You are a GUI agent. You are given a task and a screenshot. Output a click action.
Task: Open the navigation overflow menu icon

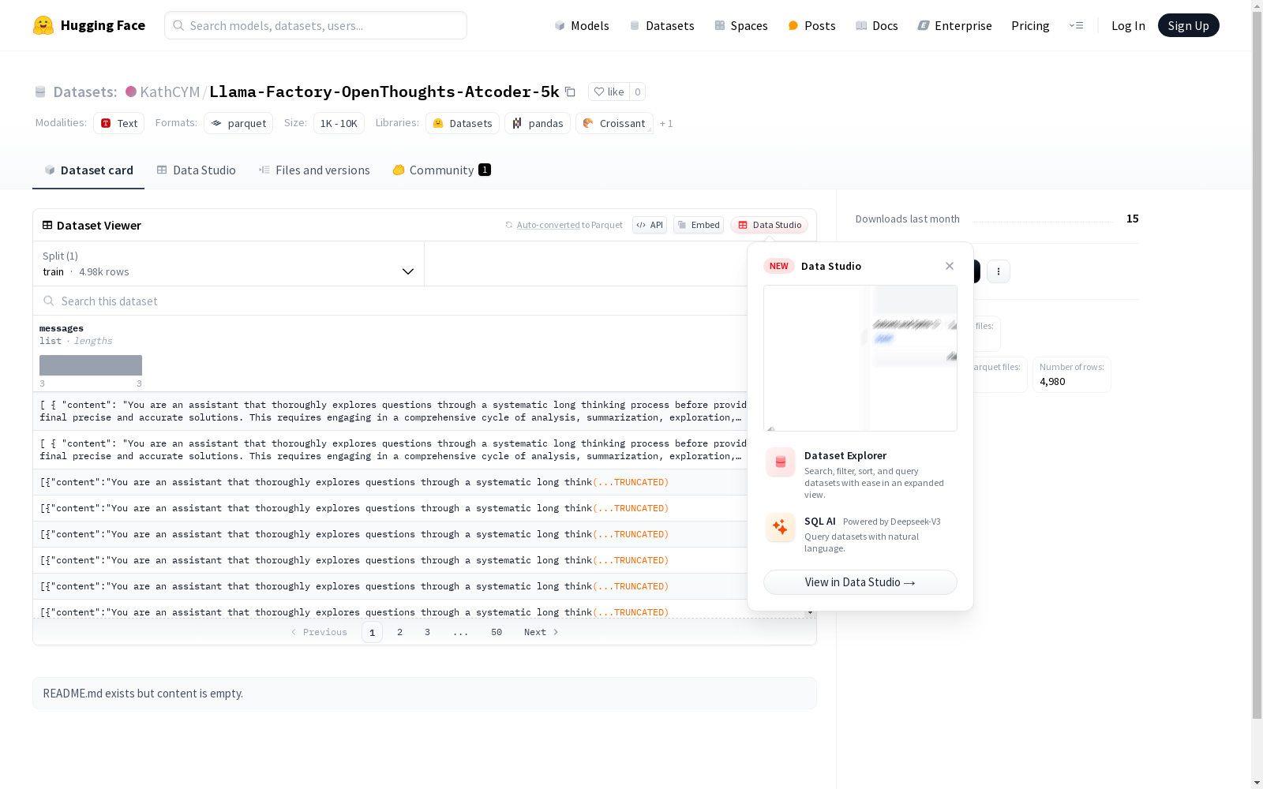click(1077, 25)
